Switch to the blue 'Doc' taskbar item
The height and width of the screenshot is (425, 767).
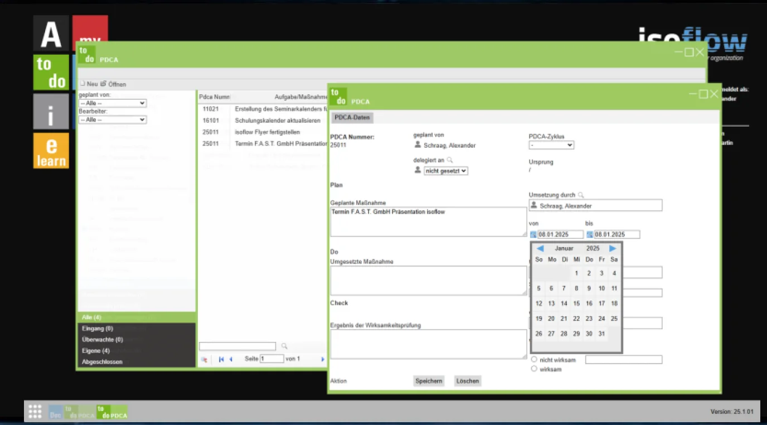(x=55, y=412)
